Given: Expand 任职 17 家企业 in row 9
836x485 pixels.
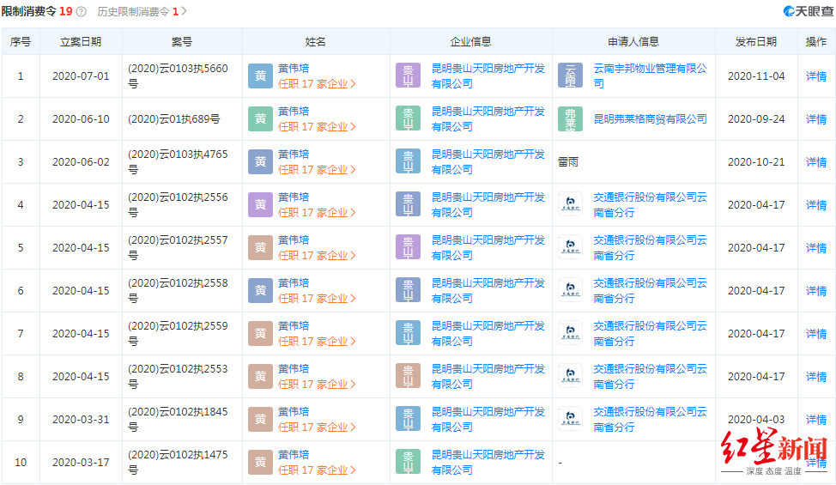Looking at the screenshot, I should (x=317, y=427).
